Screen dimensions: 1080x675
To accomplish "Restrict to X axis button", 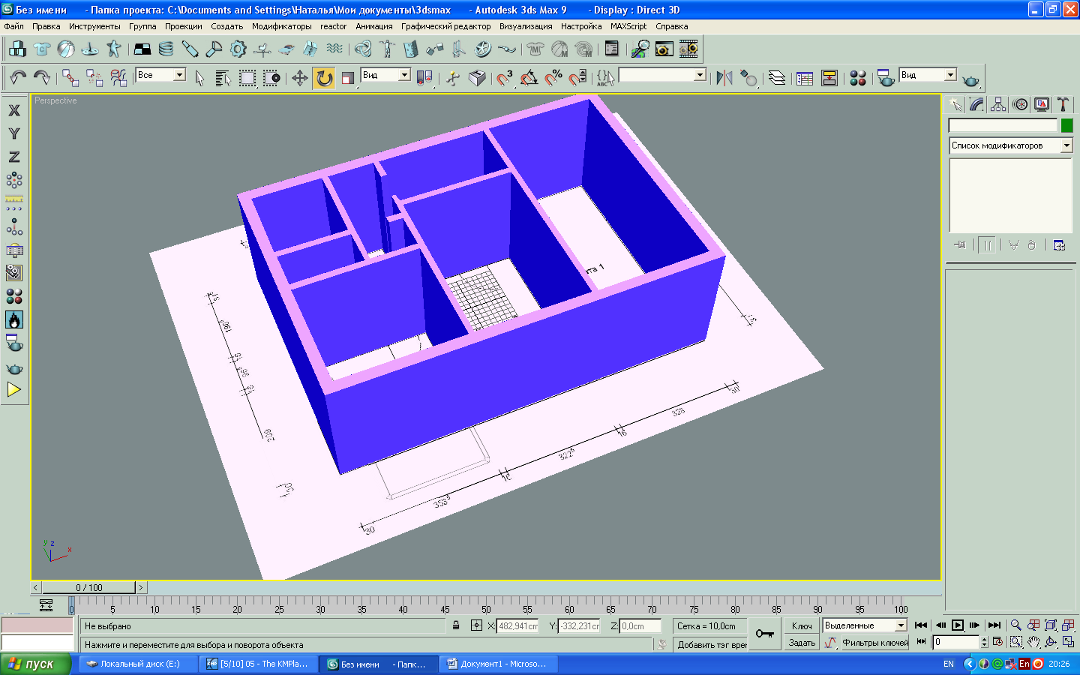I will click(14, 110).
